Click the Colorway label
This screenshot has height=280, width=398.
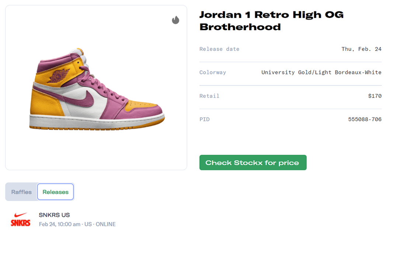pos(213,72)
